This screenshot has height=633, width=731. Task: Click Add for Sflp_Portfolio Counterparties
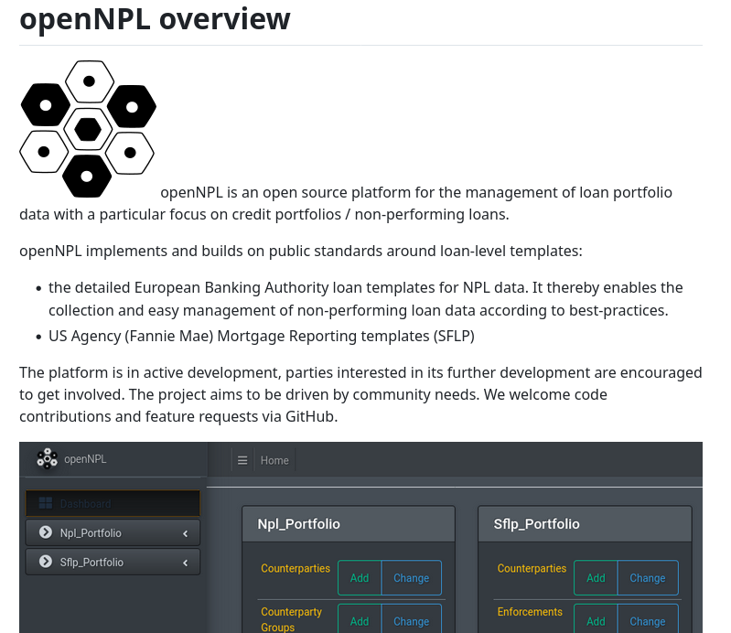point(596,578)
